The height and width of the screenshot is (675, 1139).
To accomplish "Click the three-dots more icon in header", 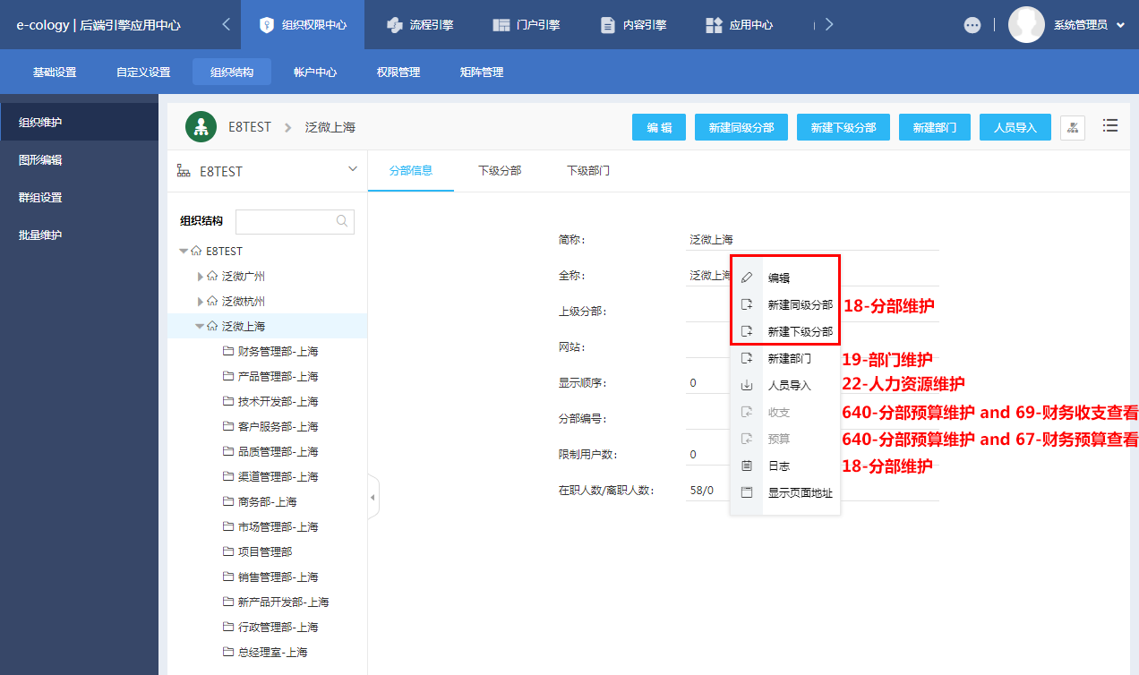I will [x=972, y=25].
